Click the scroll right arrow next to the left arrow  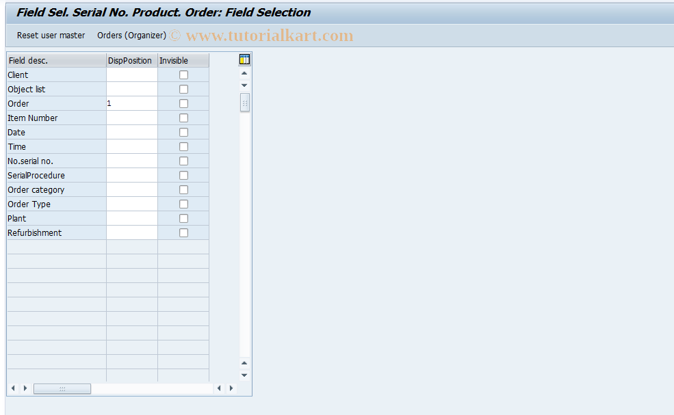pyautogui.click(x=25, y=388)
